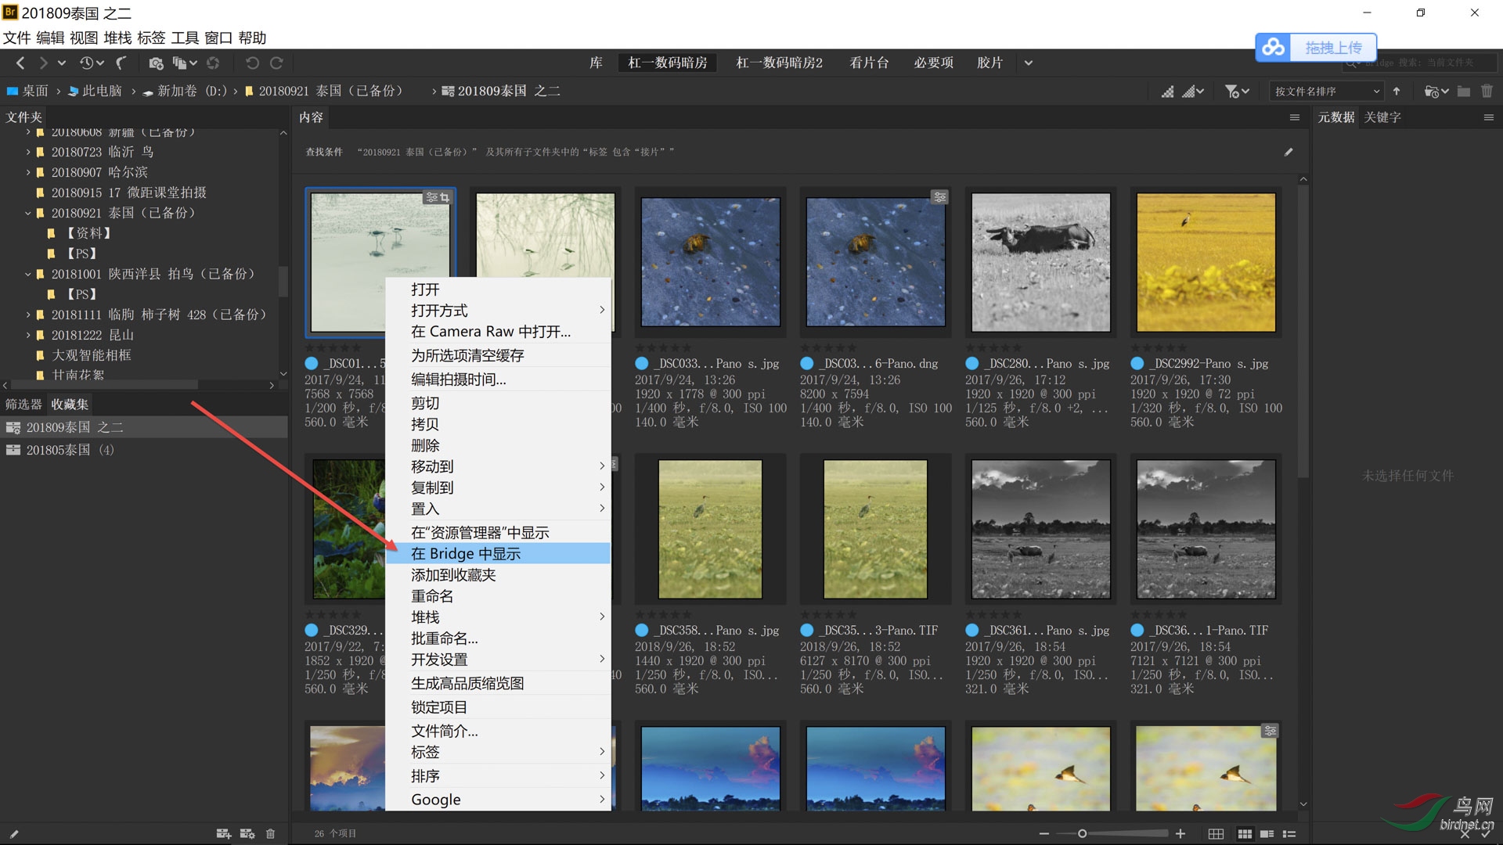Rotate 90° clockwise with the toolbar icon
Image resolution: width=1503 pixels, height=845 pixels.
tap(277, 63)
